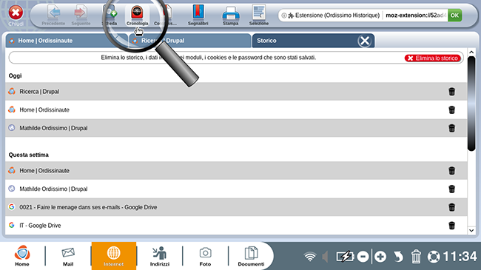
Task: Close the Storico tab
Action: (x=365, y=41)
